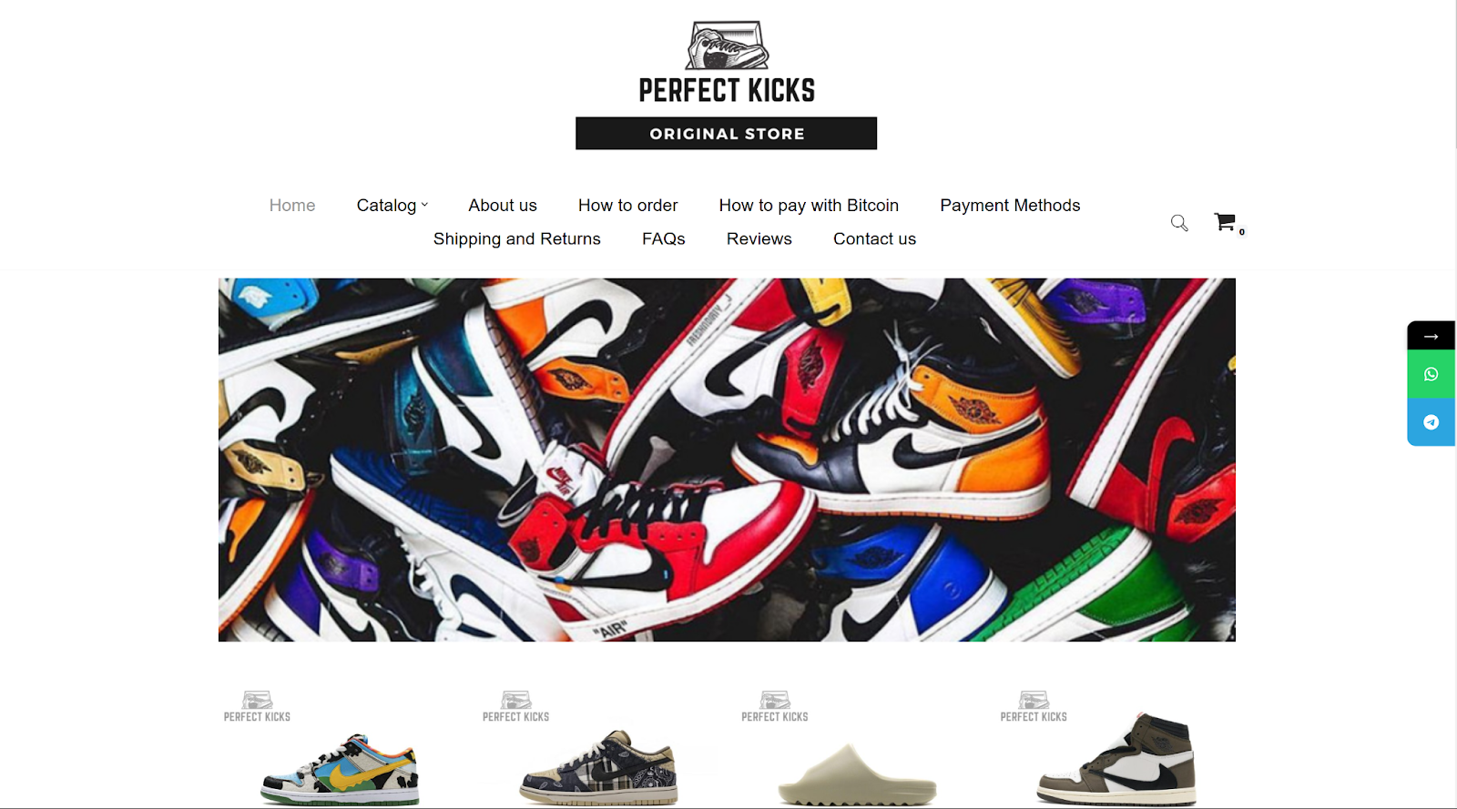
Task: Click the Telegram chat icon
Action: [x=1432, y=422]
